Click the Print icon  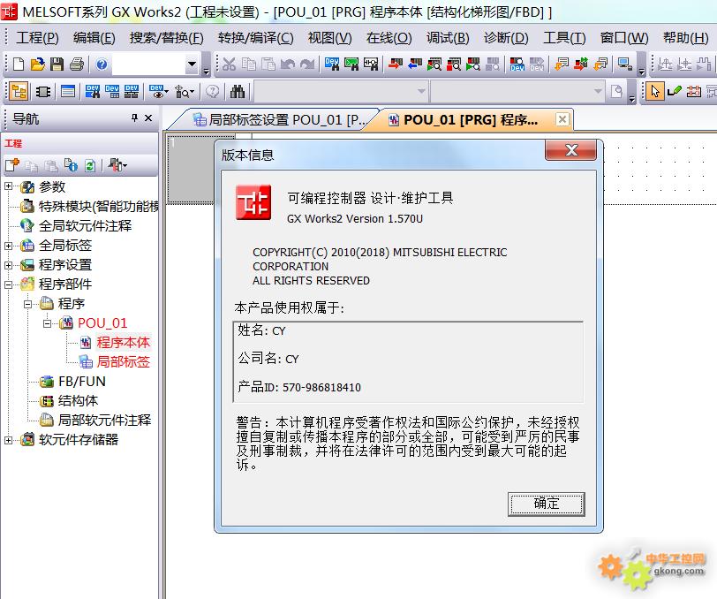tap(76, 64)
